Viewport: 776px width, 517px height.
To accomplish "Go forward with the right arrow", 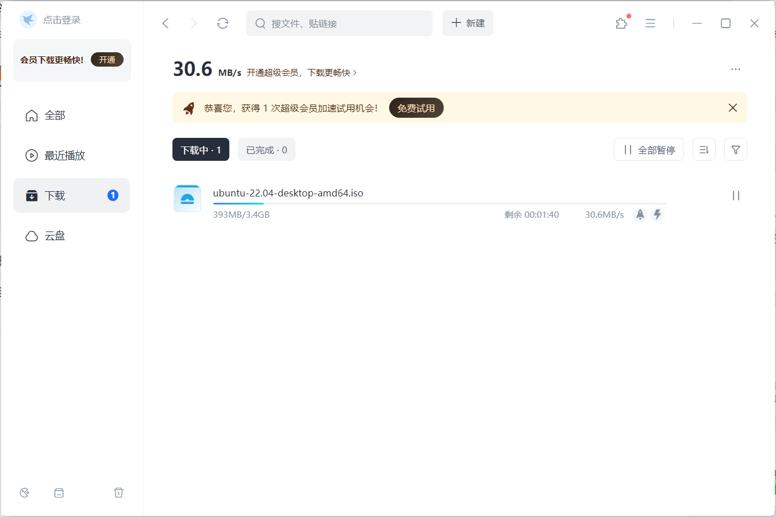I will tap(194, 24).
